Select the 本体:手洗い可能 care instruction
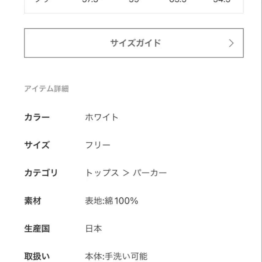Image resolution: width=262 pixels, height=262 pixels. pos(117,255)
